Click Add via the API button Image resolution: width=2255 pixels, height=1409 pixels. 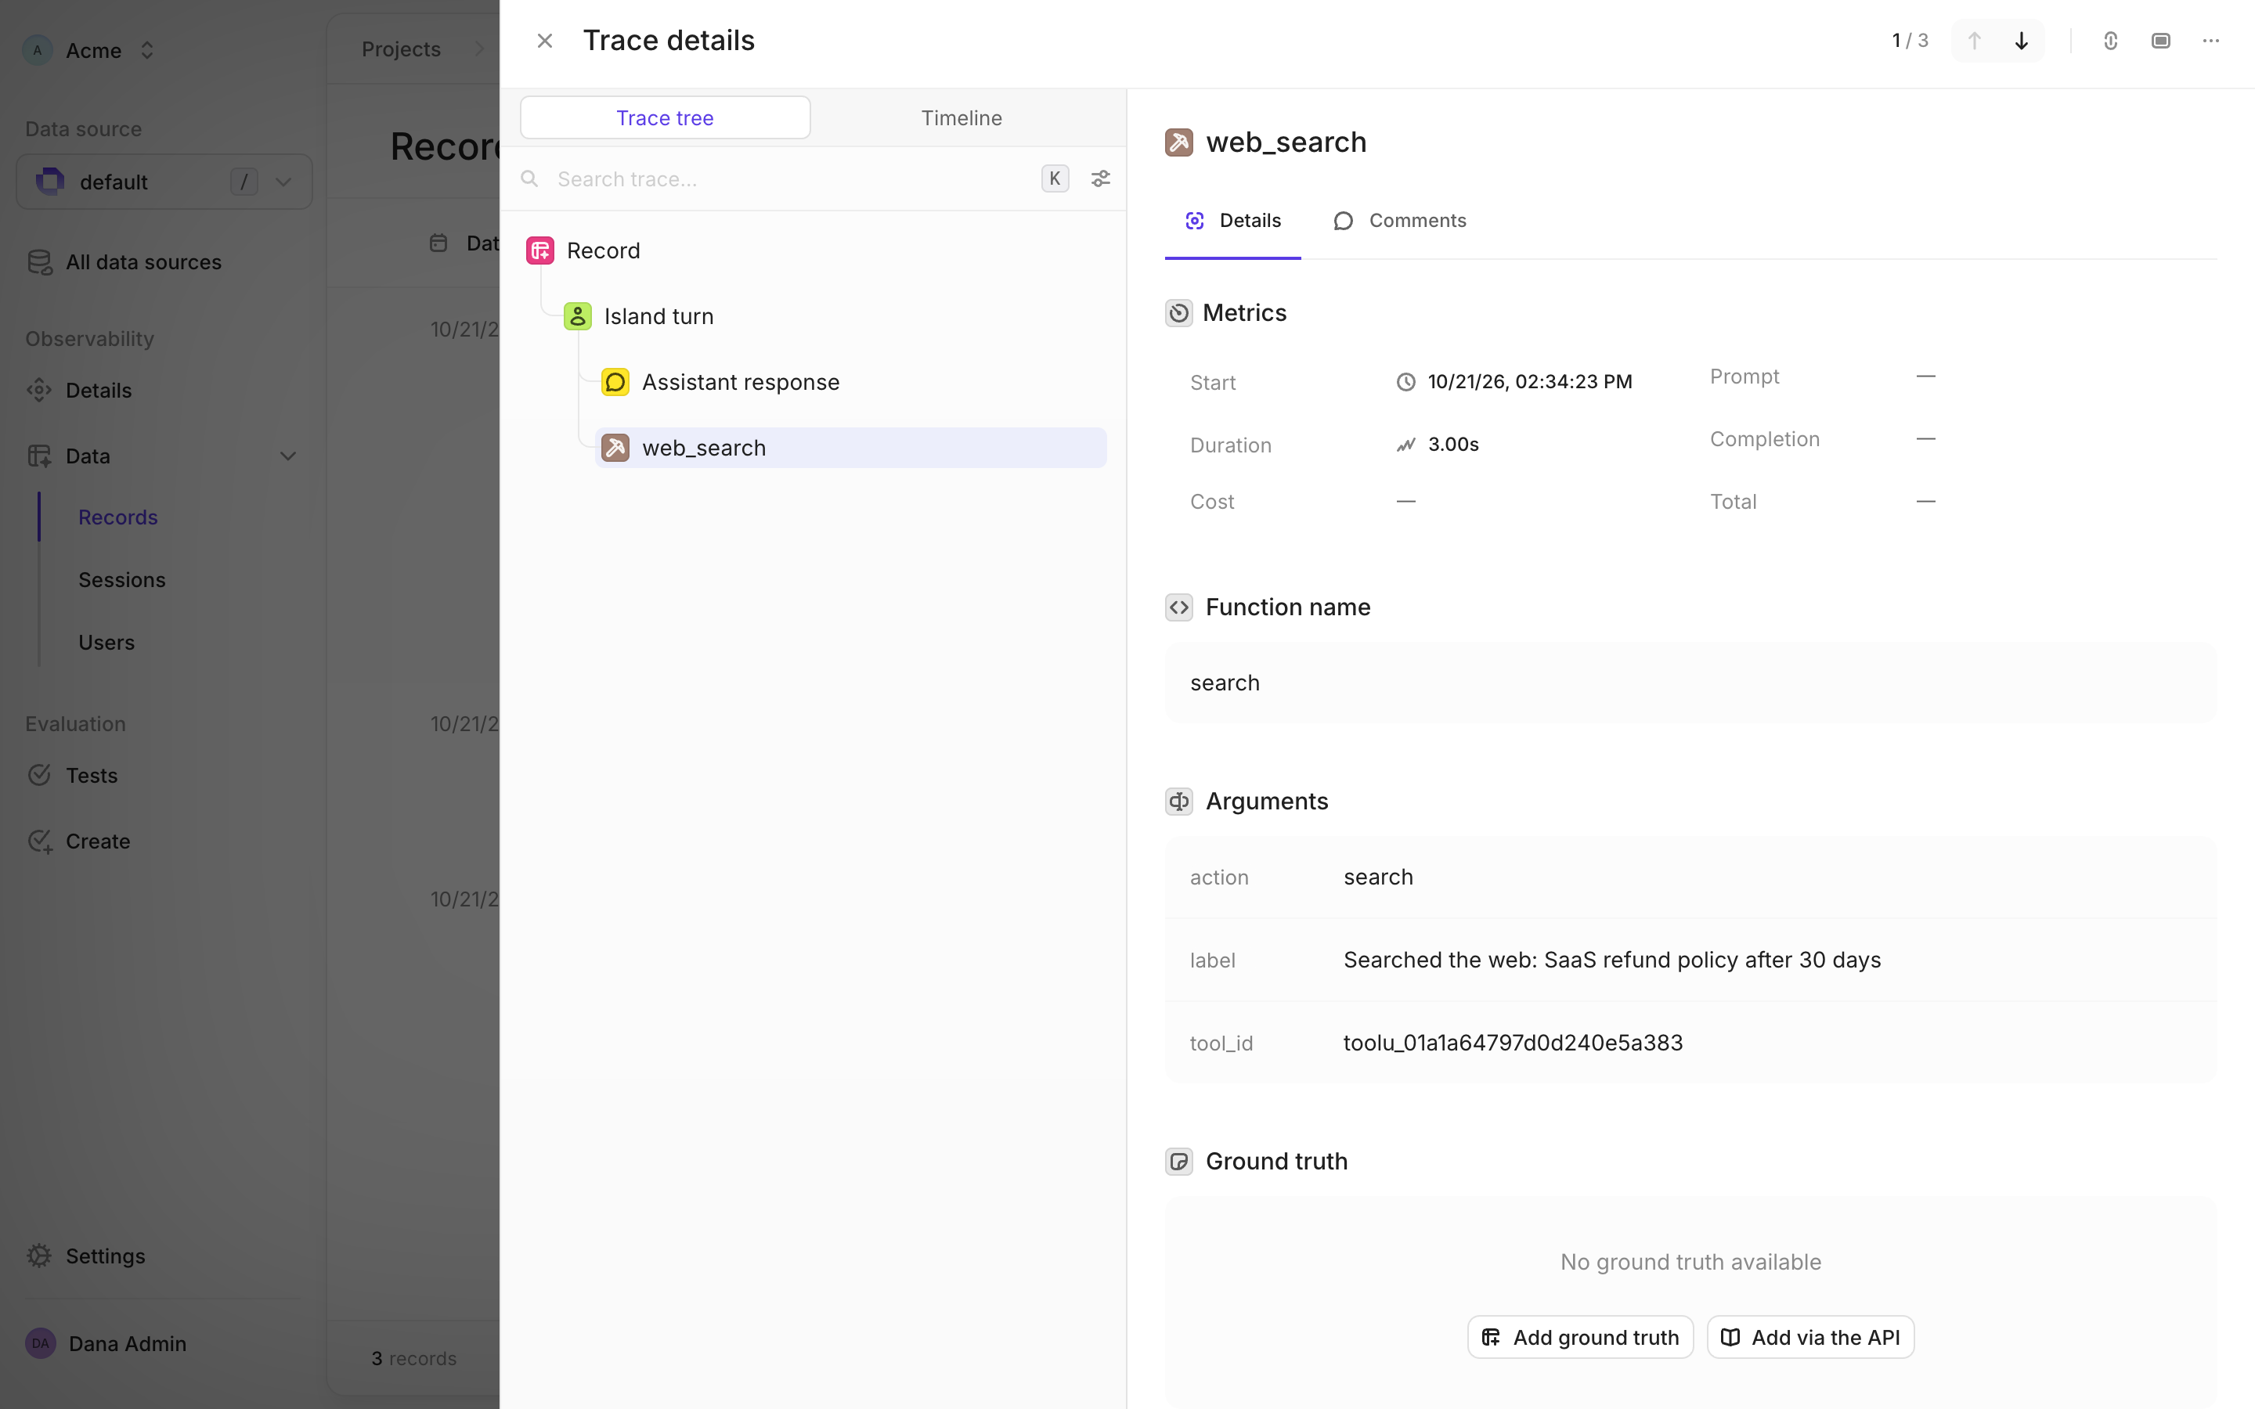point(1809,1337)
